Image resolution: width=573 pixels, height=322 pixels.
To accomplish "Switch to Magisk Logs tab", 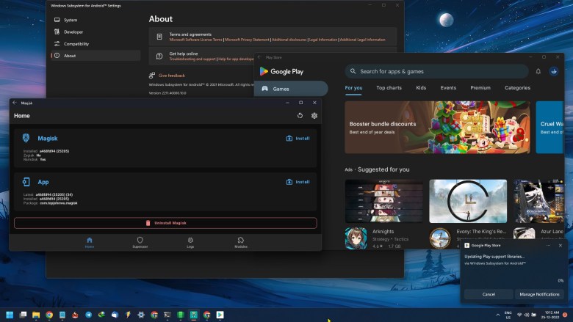I will coord(190,242).
